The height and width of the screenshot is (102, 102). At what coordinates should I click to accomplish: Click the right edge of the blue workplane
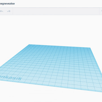click(x=96, y=60)
